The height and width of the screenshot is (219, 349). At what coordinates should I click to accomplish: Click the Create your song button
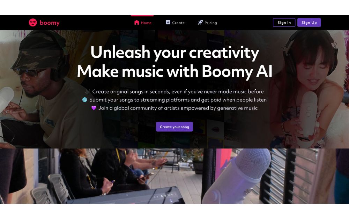pos(174,127)
